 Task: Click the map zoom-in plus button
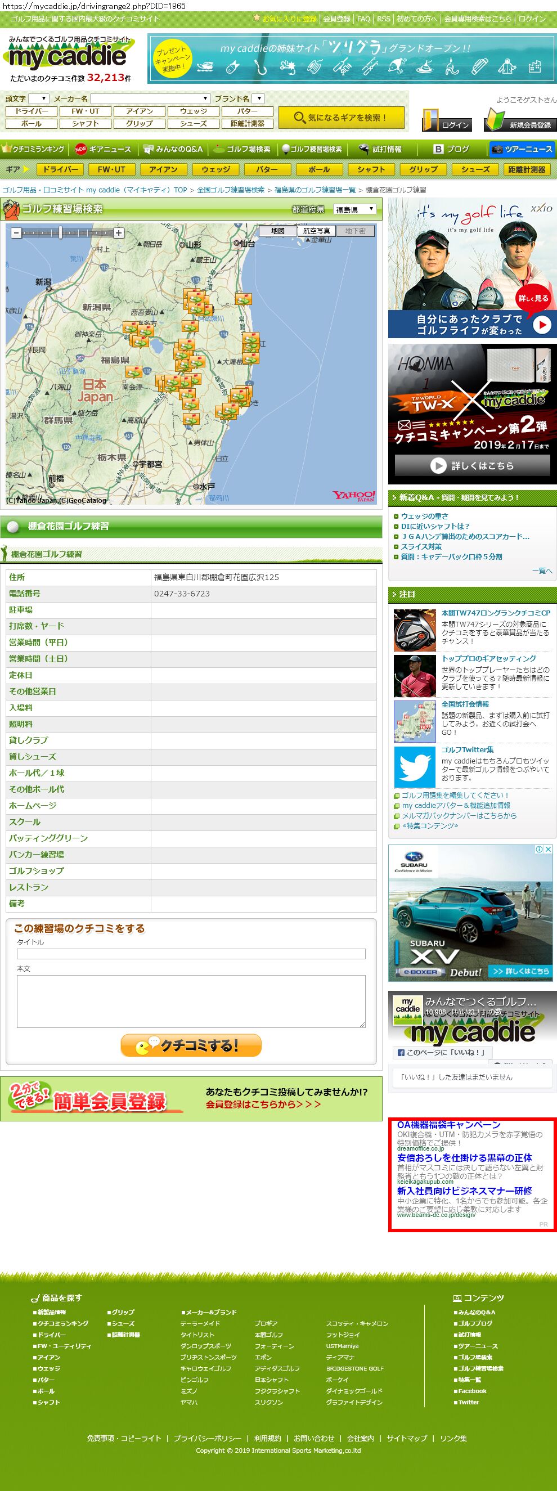coord(118,233)
